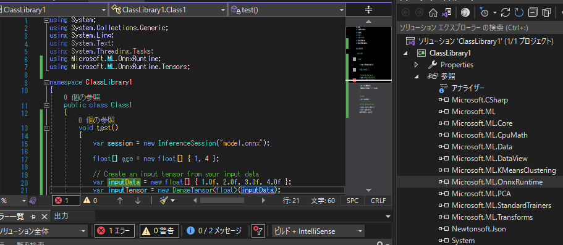The width and height of the screenshot is (563, 245).
Task: Click the editor error count indicator
Action: [x=66, y=201]
